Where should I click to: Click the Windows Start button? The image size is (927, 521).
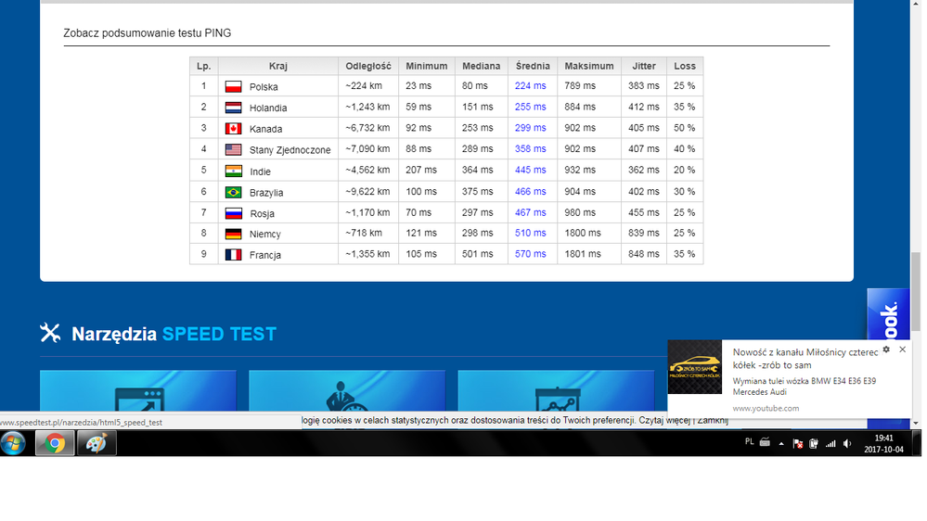14,443
